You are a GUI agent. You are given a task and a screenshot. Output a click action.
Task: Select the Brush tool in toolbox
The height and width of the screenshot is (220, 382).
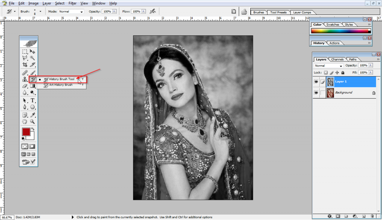32,73
